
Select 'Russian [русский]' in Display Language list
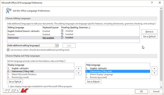(41, 77)
